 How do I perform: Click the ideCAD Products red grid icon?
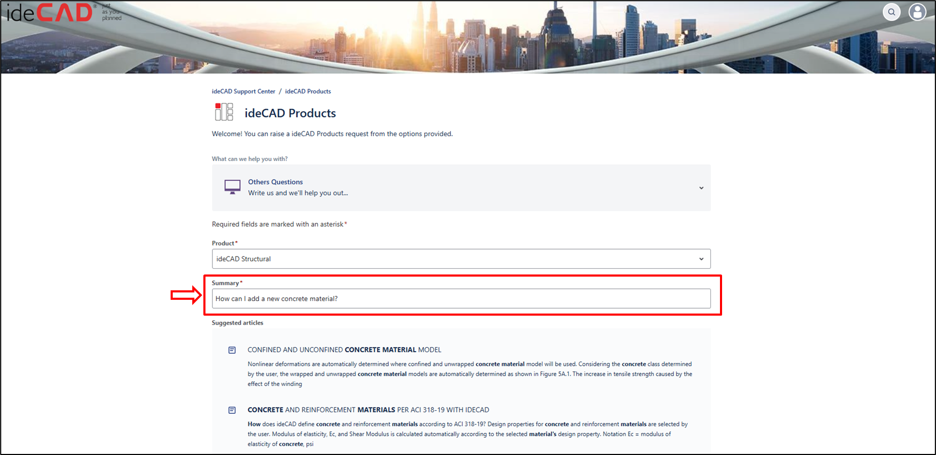[224, 112]
